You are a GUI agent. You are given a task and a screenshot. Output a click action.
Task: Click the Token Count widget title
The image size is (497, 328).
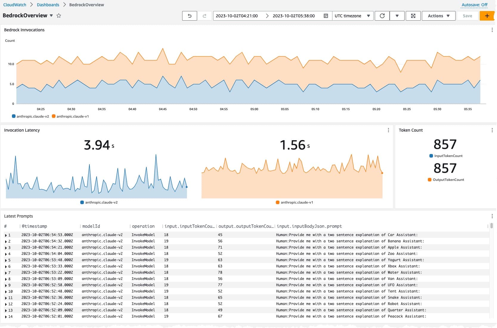(x=411, y=130)
